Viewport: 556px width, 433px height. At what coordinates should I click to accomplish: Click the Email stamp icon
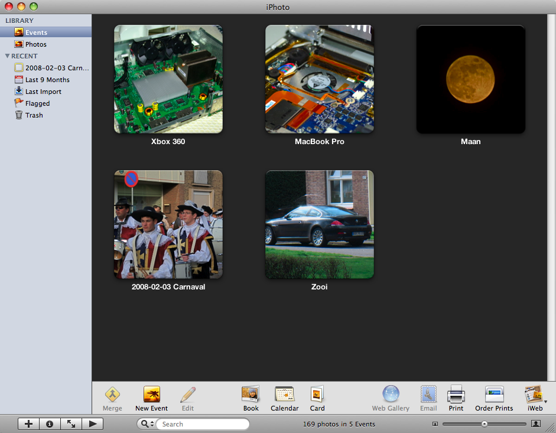[x=428, y=394]
